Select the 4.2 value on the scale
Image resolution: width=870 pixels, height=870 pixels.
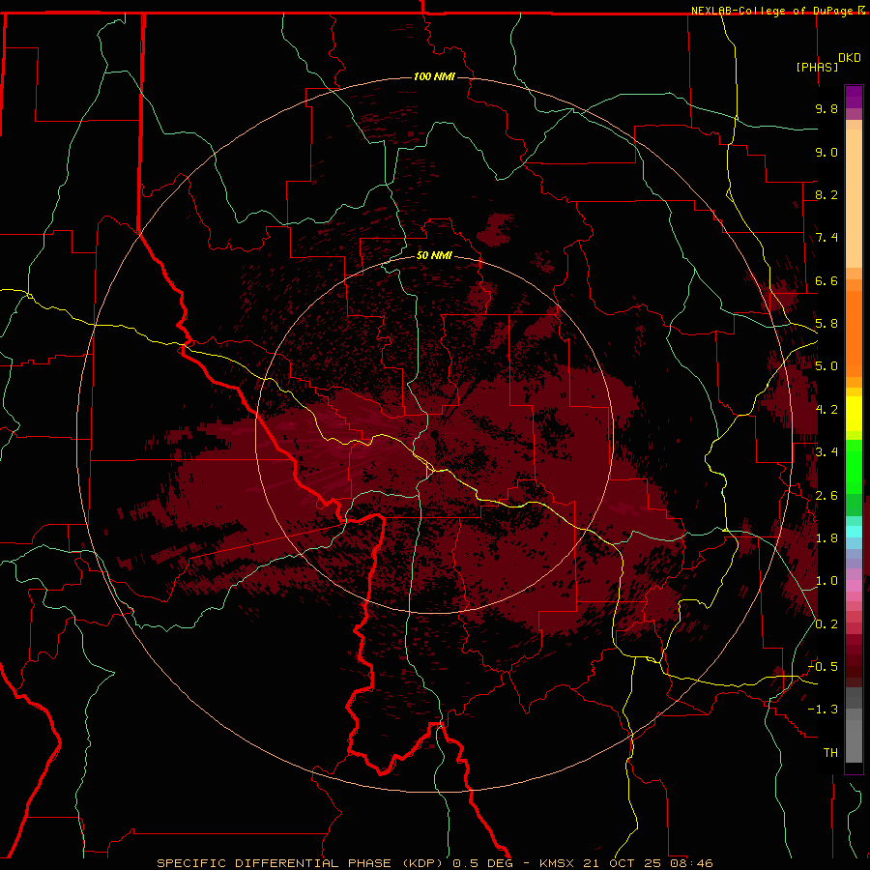[x=826, y=410]
